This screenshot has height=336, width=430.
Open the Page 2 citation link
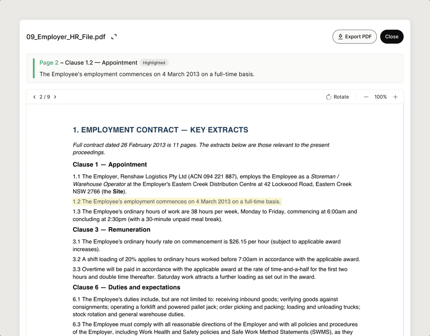pos(49,63)
